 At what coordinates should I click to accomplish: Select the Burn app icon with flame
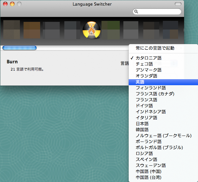(92, 30)
